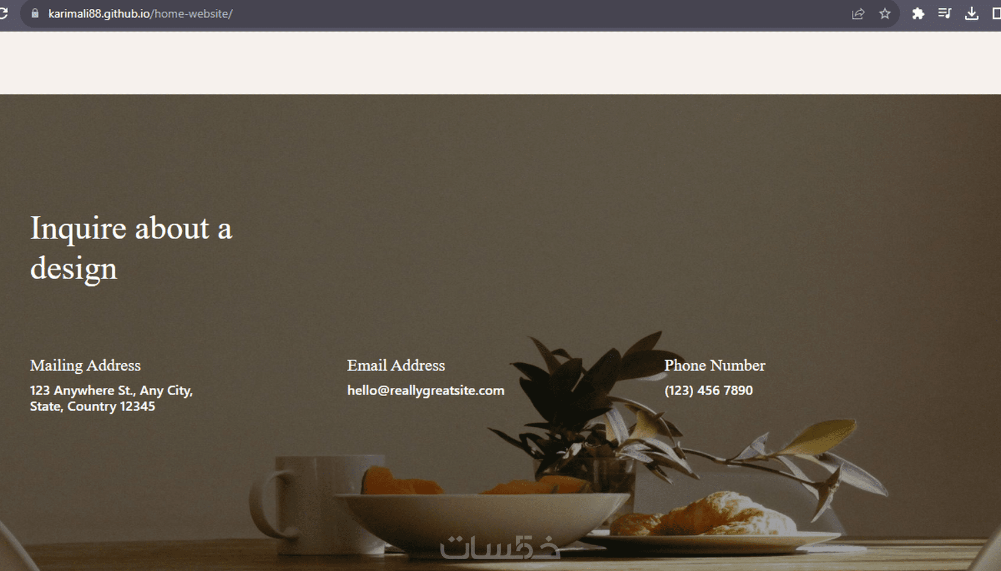Click the "Mailing Address" label
The image size is (1001, 571).
point(85,366)
